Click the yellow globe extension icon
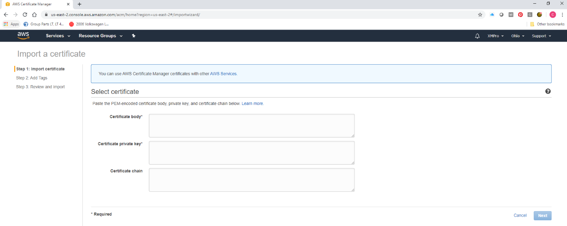 [539, 14]
